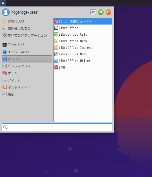This screenshot has width=152, height=177.
Task: Click gear icon beside すべてのアプリケーション
Action: [x=5, y=35]
